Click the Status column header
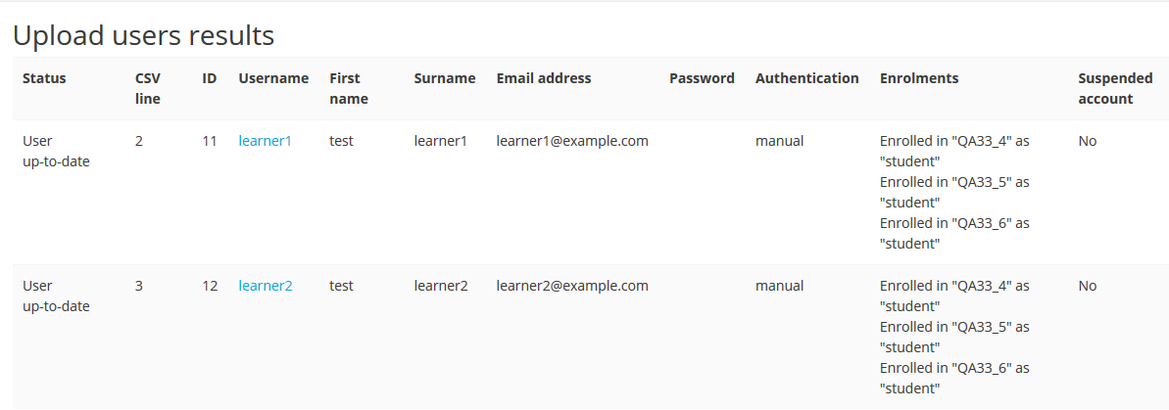This screenshot has height=410, width=1169. [x=44, y=78]
